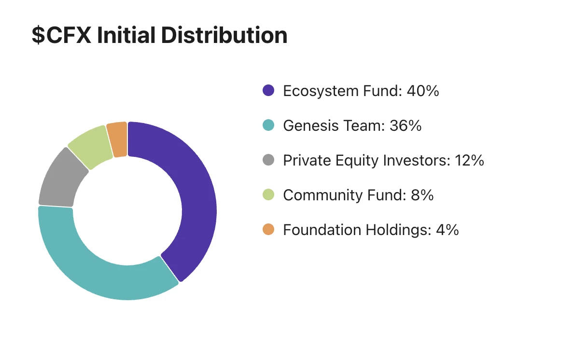This screenshot has width=588, height=361.
Task: Click the "12%" value in the legend
Action: click(469, 160)
